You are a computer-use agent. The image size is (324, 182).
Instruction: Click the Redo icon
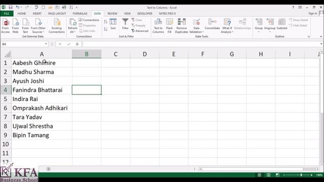click(27, 8)
